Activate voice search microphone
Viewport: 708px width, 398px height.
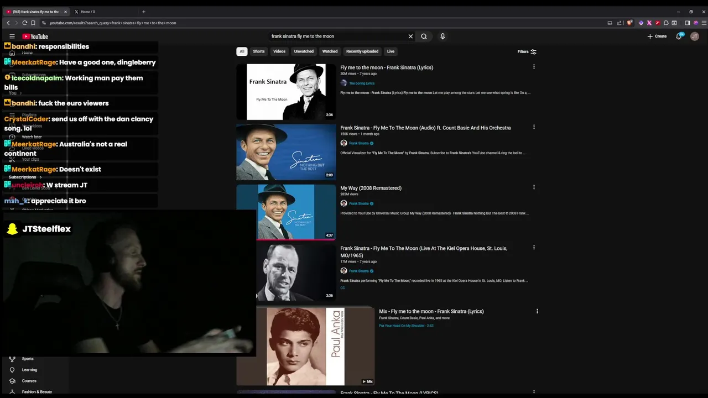point(442,36)
